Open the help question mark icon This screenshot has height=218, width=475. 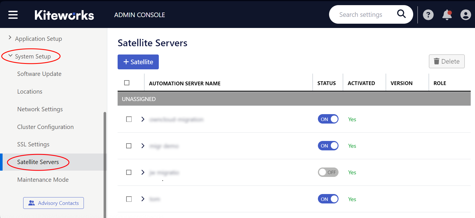(428, 15)
